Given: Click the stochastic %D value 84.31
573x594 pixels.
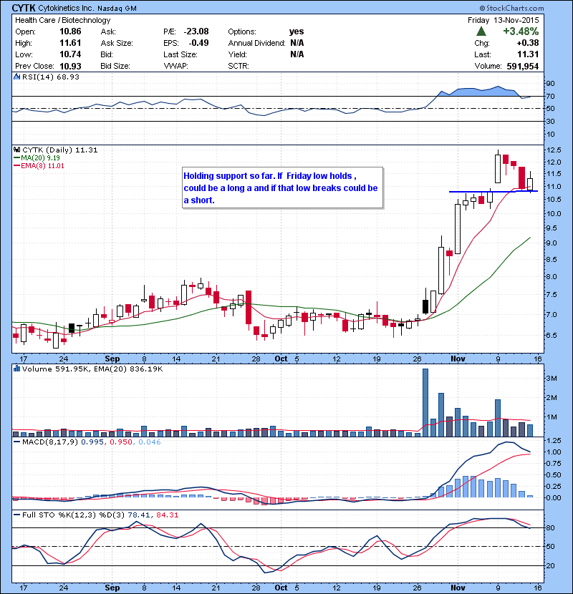Looking at the screenshot, I should click(167, 515).
